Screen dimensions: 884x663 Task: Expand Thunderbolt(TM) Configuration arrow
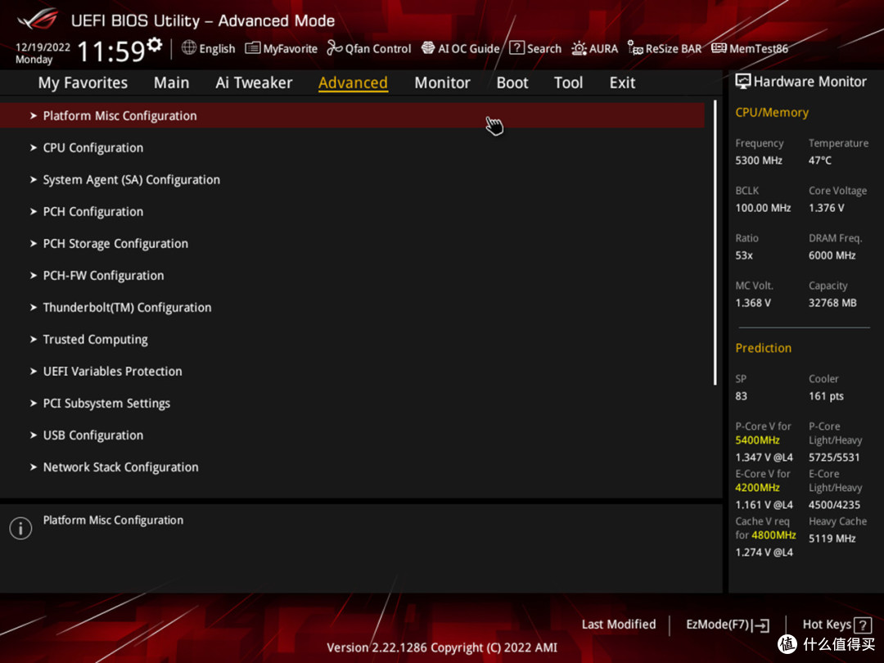point(34,307)
